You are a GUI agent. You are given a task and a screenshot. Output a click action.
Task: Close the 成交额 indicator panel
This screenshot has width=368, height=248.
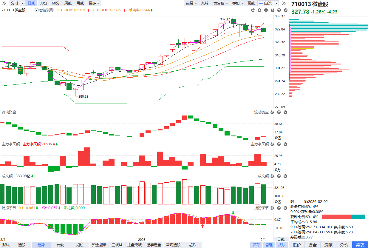click(x=285, y=176)
